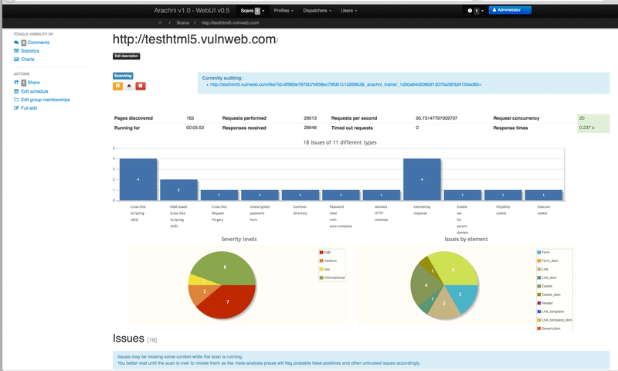Click the Edit description button

pyautogui.click(x=127, y=56)
